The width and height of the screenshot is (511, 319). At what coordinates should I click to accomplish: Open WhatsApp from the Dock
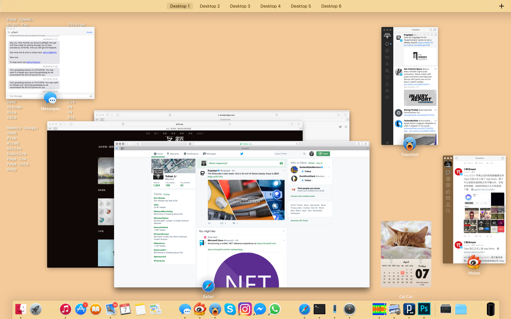[x=275, y=309]
